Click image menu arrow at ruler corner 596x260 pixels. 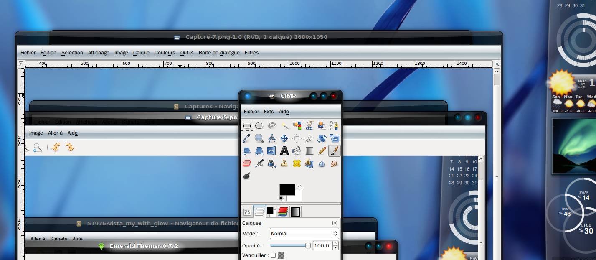(21, 64)
